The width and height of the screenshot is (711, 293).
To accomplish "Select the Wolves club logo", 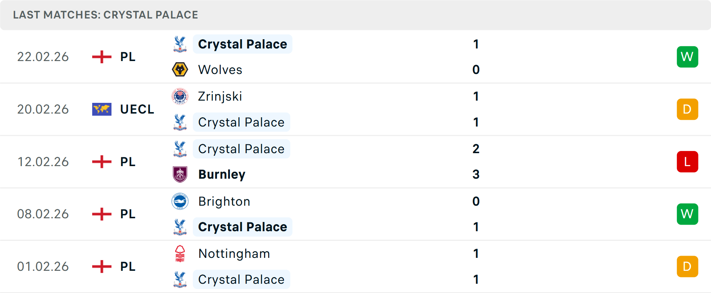I will [x=180, y=70].
